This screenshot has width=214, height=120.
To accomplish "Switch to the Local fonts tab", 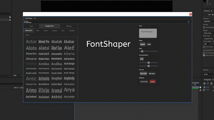I will click(x=31, y=26).
